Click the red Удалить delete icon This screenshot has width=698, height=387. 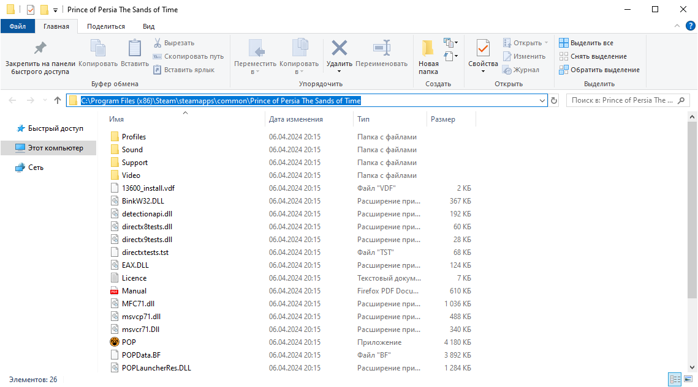tap(340, 48)
